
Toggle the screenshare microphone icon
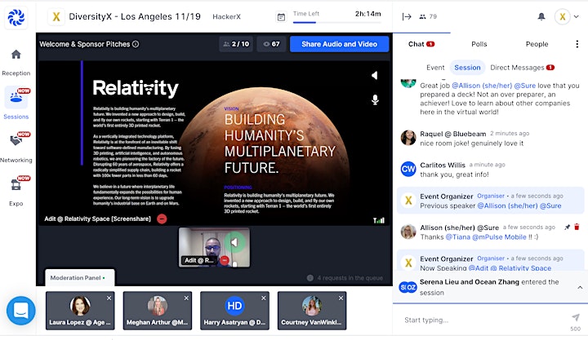[x=375, y=99]
